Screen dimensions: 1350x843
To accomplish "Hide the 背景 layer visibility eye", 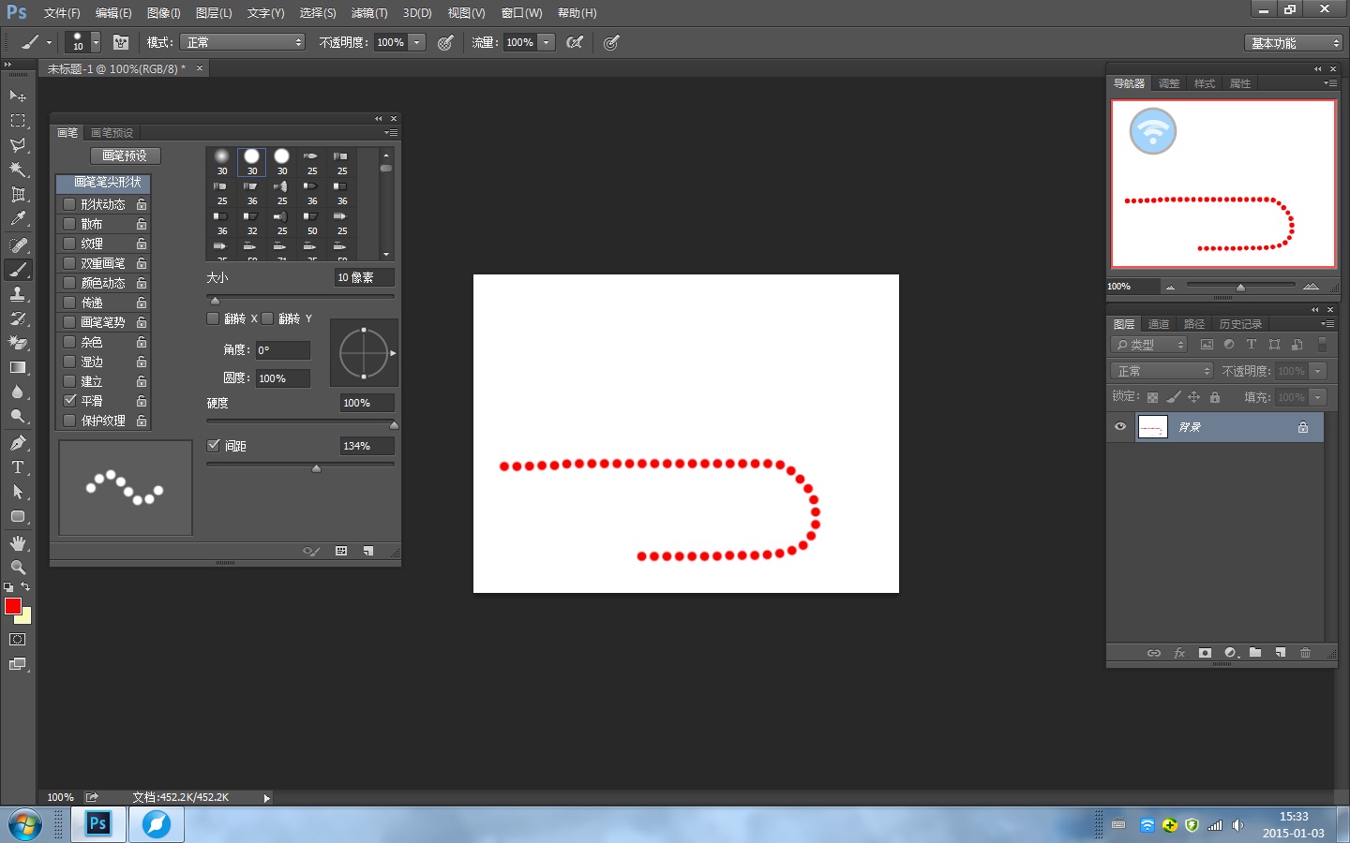I will (x=1120, y=427).
